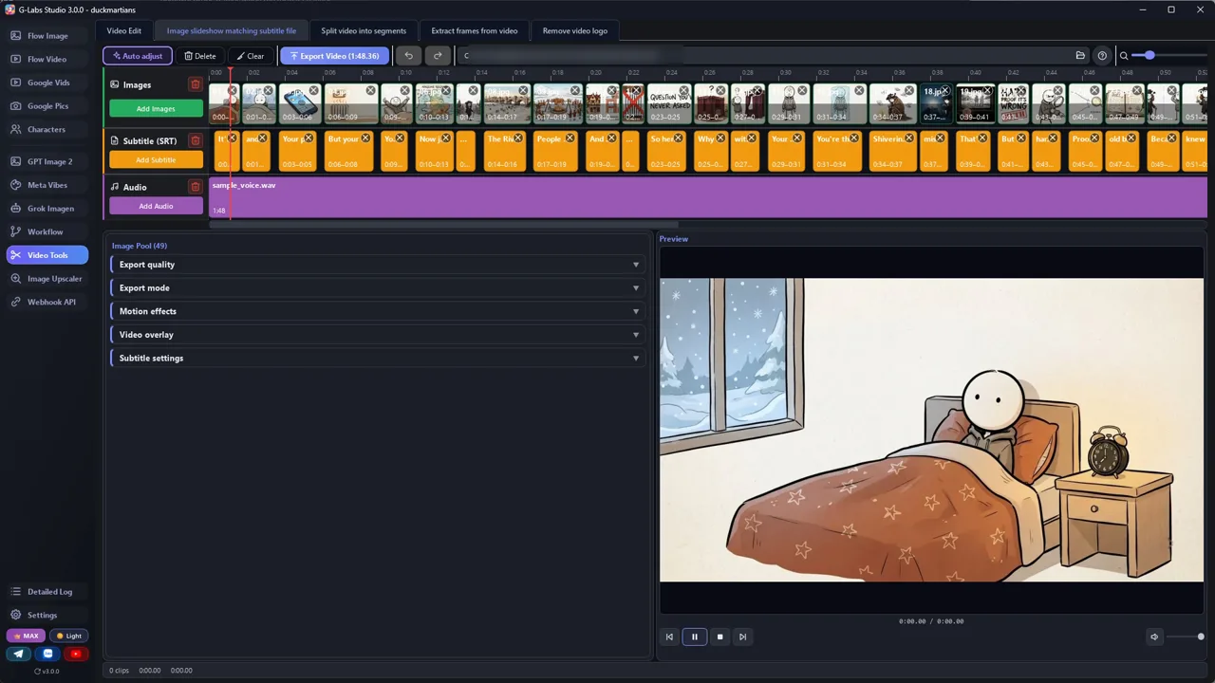1215x683 pixels.
Task: Expand the Subtitle settings section
Action: coord(378,359)
